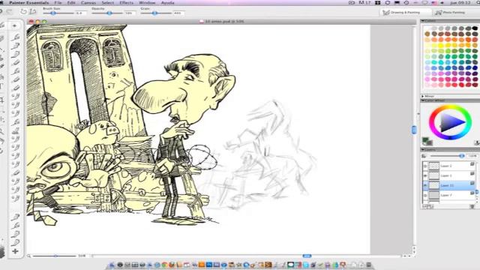Collapse the Colors palette panel

423,21
